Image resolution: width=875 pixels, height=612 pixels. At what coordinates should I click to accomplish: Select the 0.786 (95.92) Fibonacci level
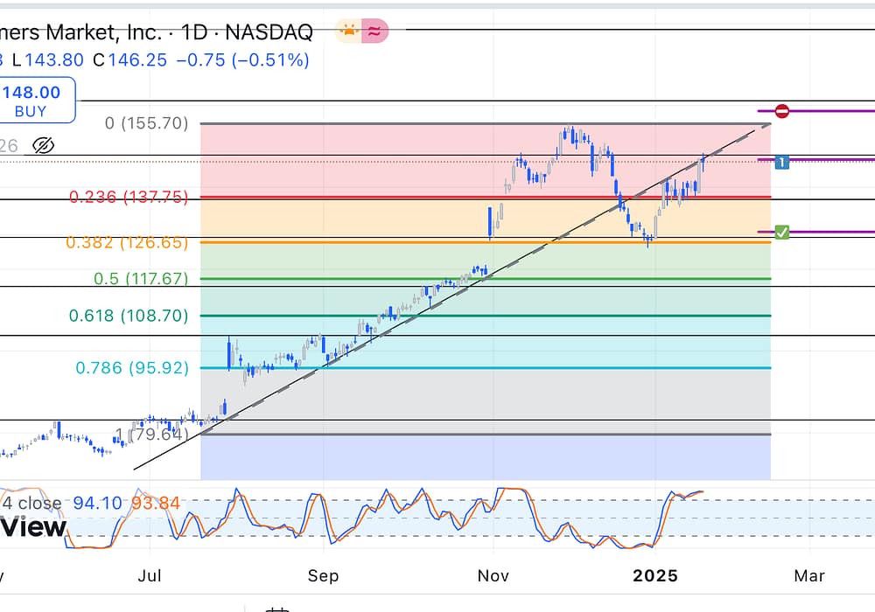132,368
